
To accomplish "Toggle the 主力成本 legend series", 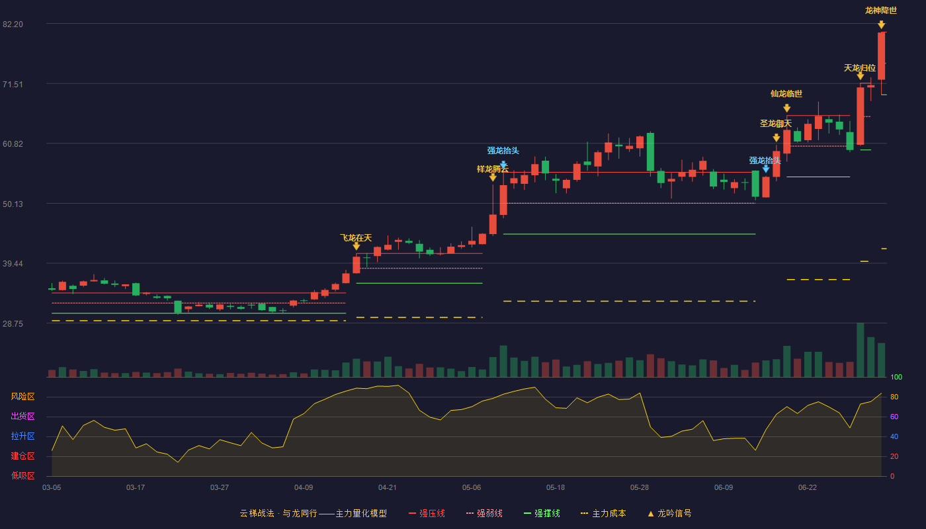I will 603,513.
